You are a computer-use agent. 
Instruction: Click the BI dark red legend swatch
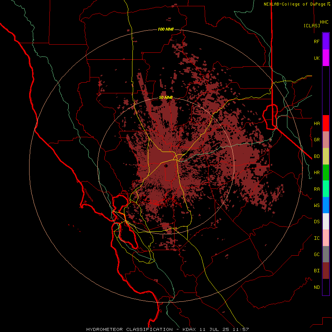326,271
